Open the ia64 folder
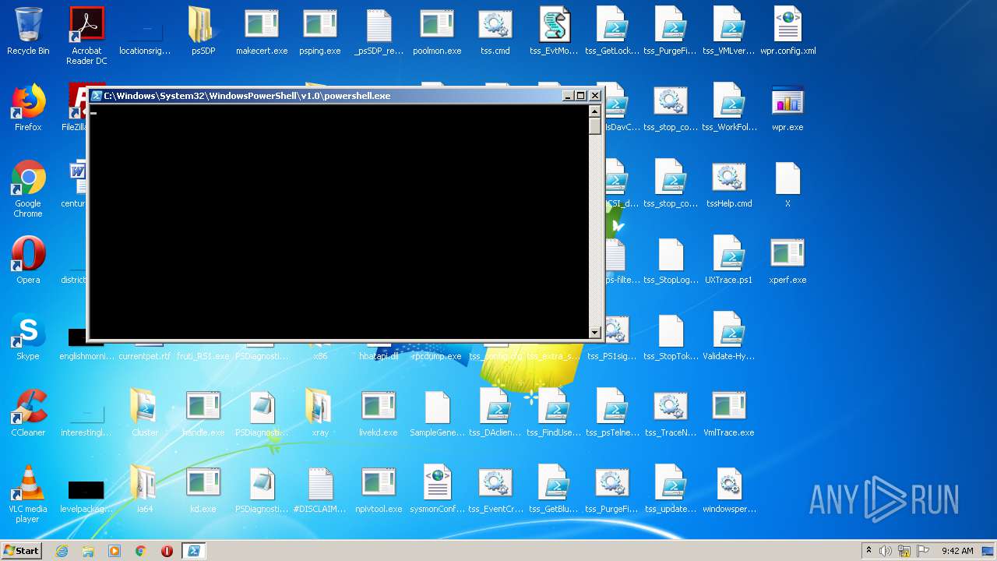Screen dimensions: 997x561 click(x=145, y=490)
